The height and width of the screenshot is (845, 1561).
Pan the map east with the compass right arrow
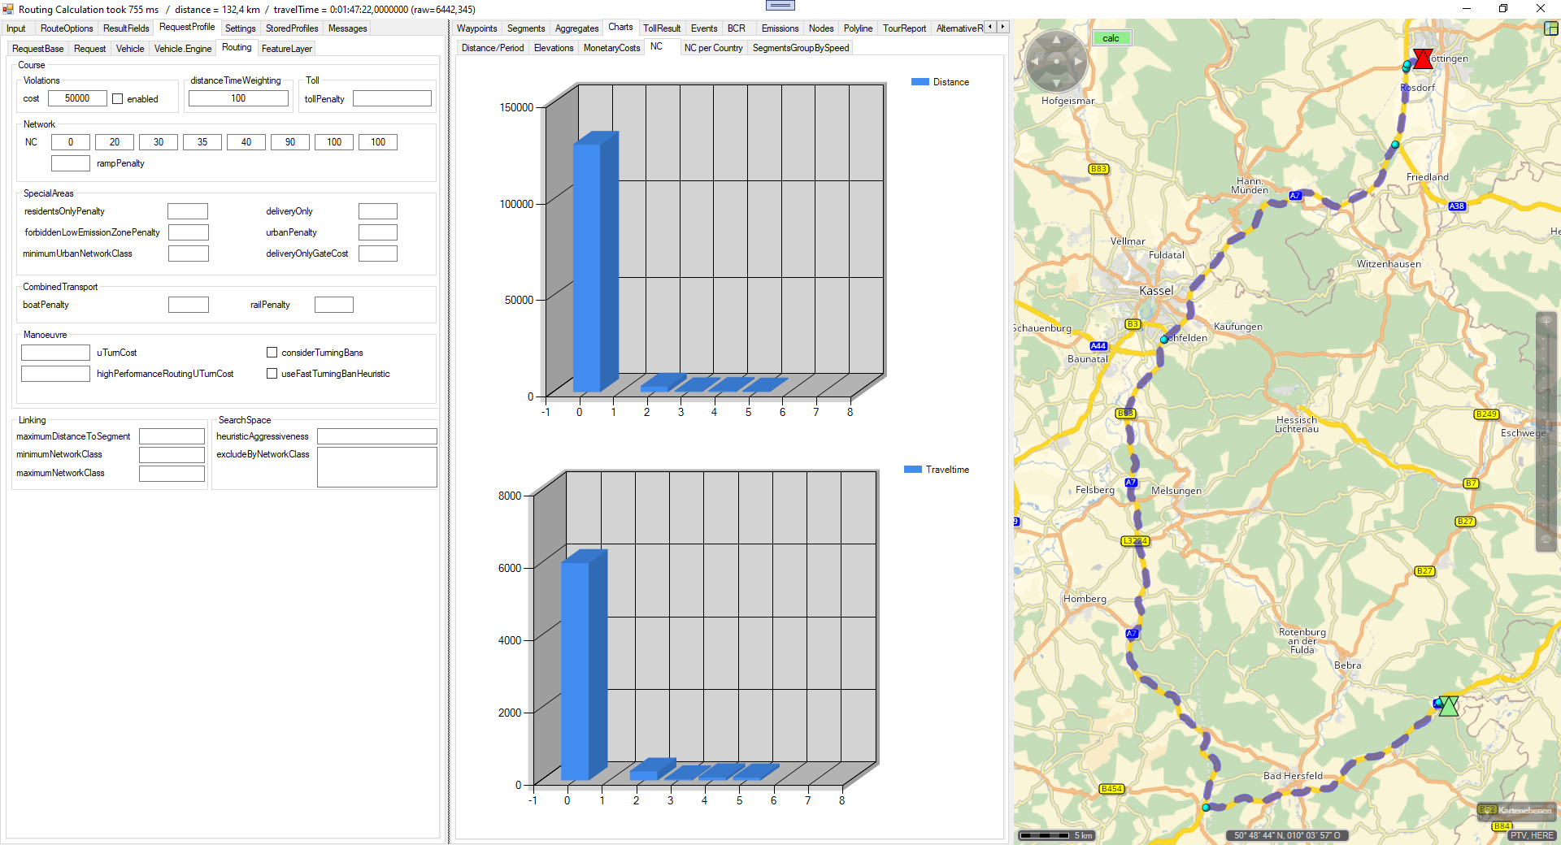click(x=1078, y=61)
